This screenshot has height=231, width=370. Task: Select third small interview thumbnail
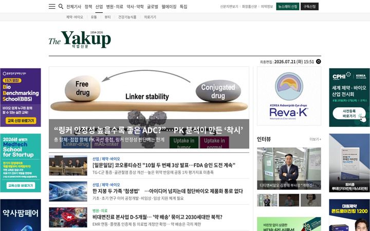coord(311,200)
